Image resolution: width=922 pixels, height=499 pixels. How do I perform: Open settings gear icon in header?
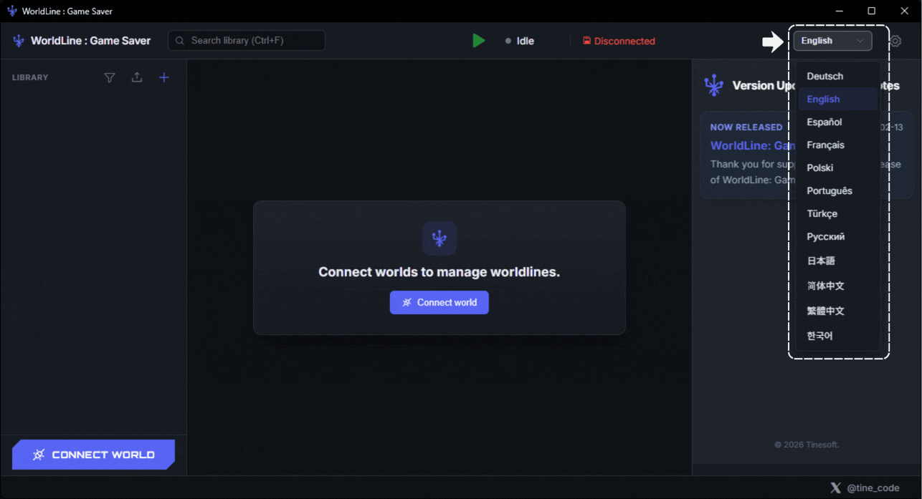(895, 41)
